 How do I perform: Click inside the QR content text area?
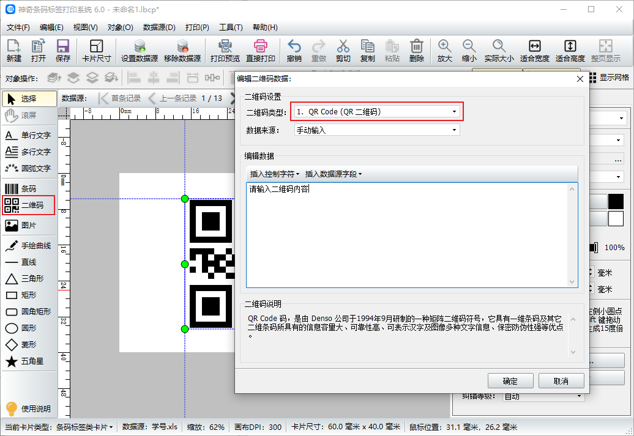pyautogui.click(x=407, y=235)
